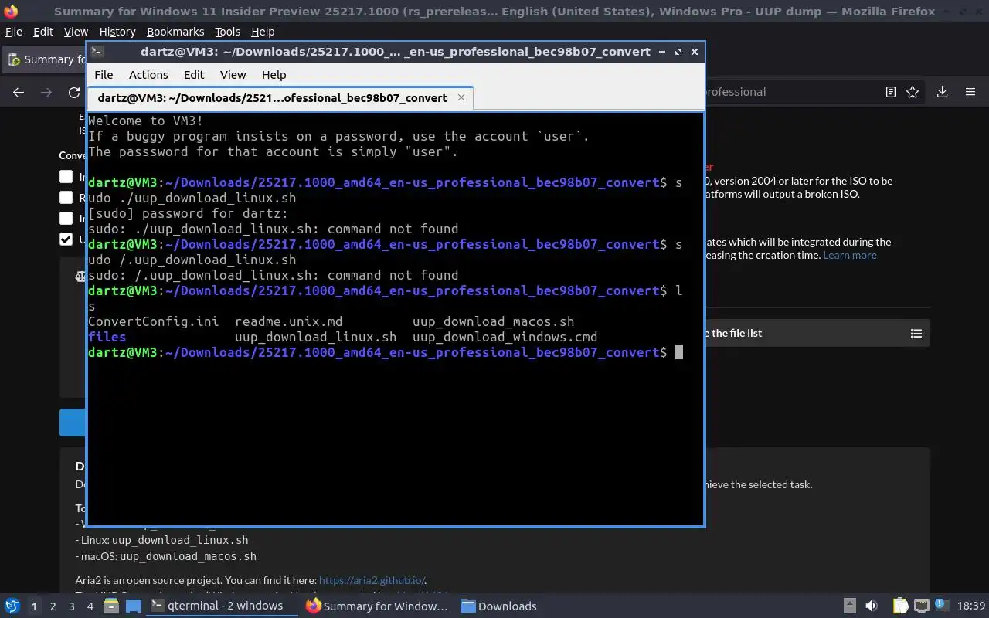Click uup_download_linux.sh in terminal ls listing
989x618 pixels.
315,337
